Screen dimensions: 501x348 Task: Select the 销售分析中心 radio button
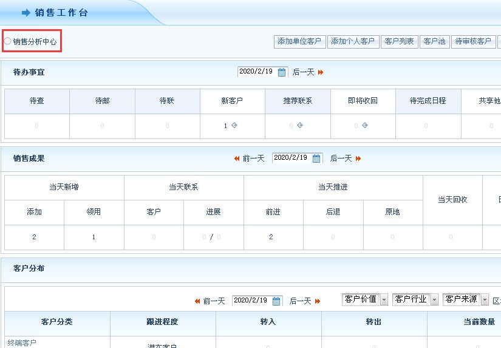coord(8,41)
